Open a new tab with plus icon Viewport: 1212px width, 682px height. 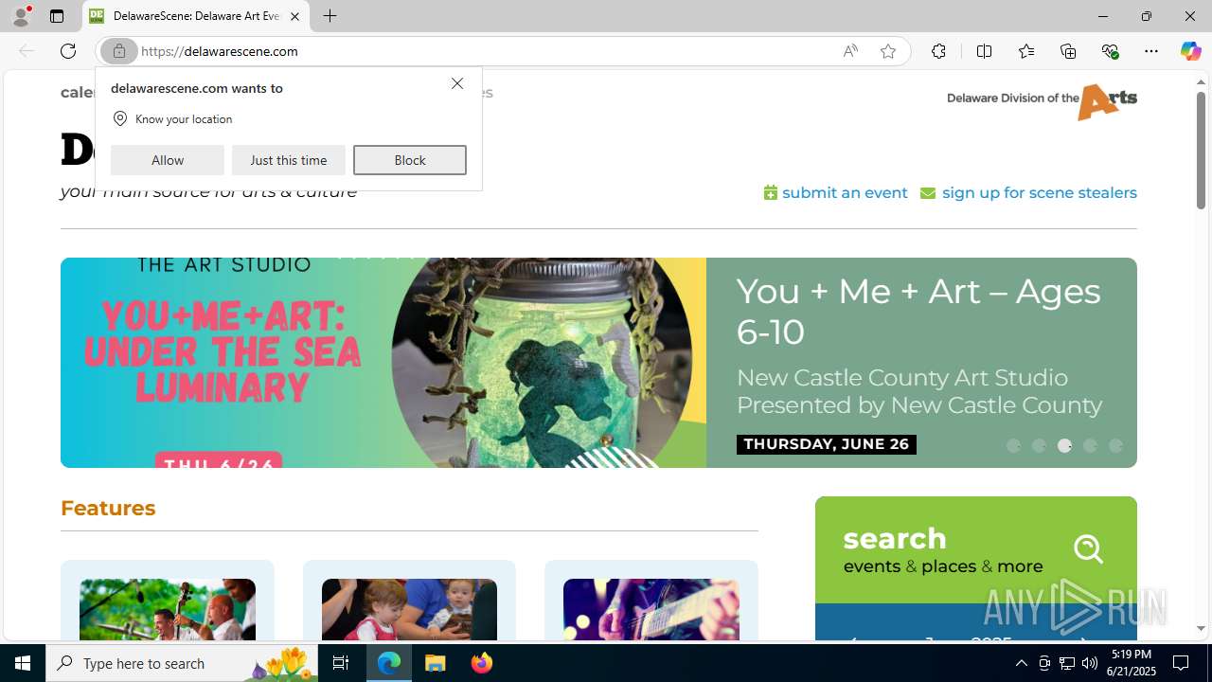tap(330, 16)
